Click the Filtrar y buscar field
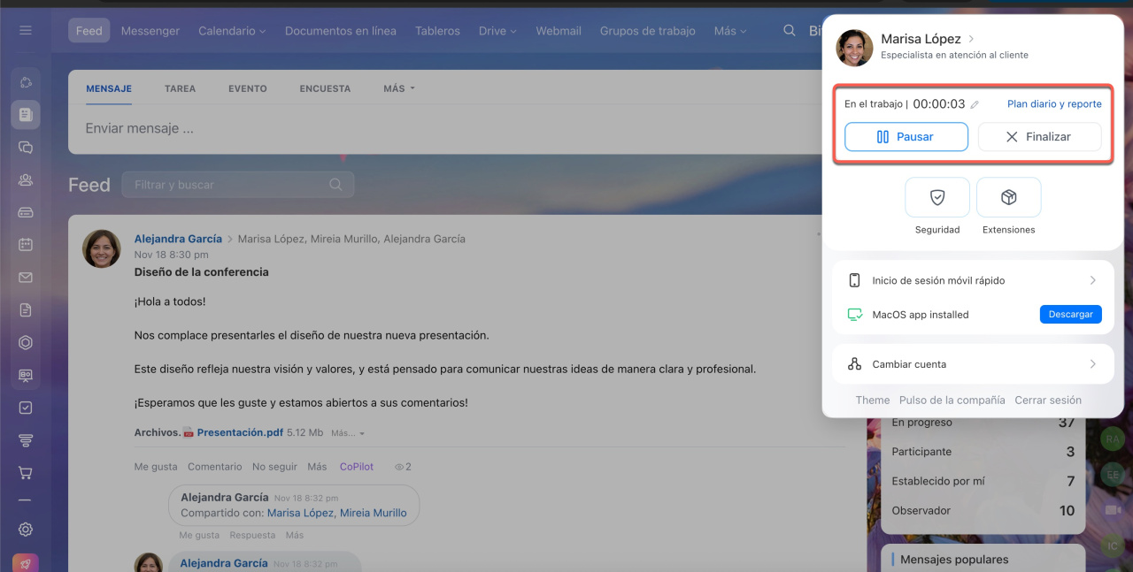1133x572 pixels. click(x=230, y=185)
